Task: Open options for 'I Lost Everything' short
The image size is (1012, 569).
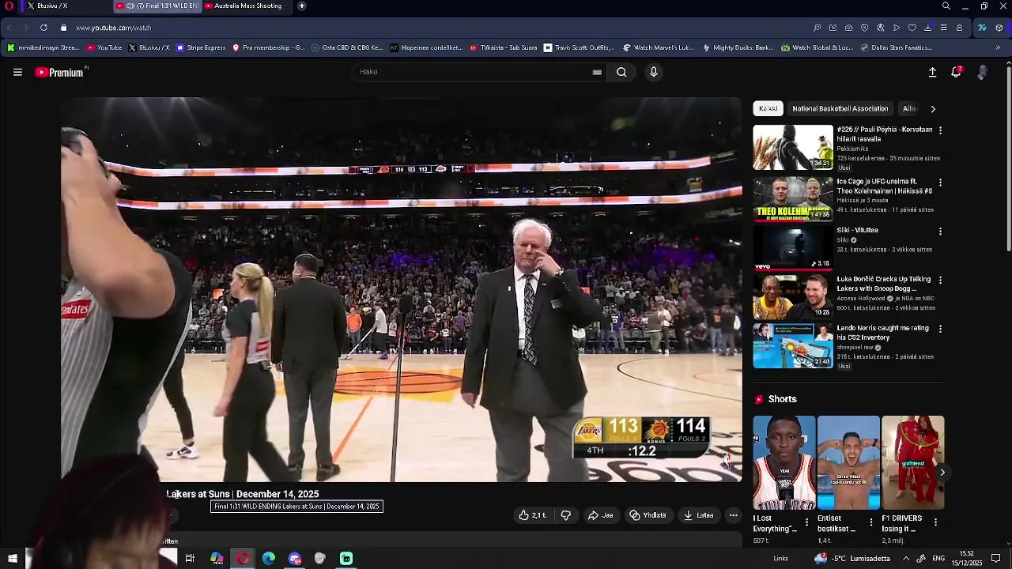Action: pyautogui.click(x=806, y=522)
